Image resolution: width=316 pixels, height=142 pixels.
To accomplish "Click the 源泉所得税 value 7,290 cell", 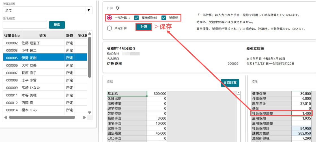I will pyautogui.click(x=302, y=138).
